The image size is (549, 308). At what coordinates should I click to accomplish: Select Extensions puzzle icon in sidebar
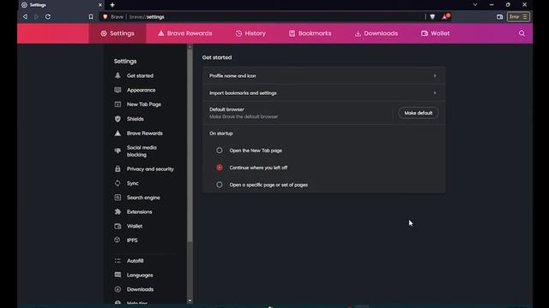click(118, 211)
